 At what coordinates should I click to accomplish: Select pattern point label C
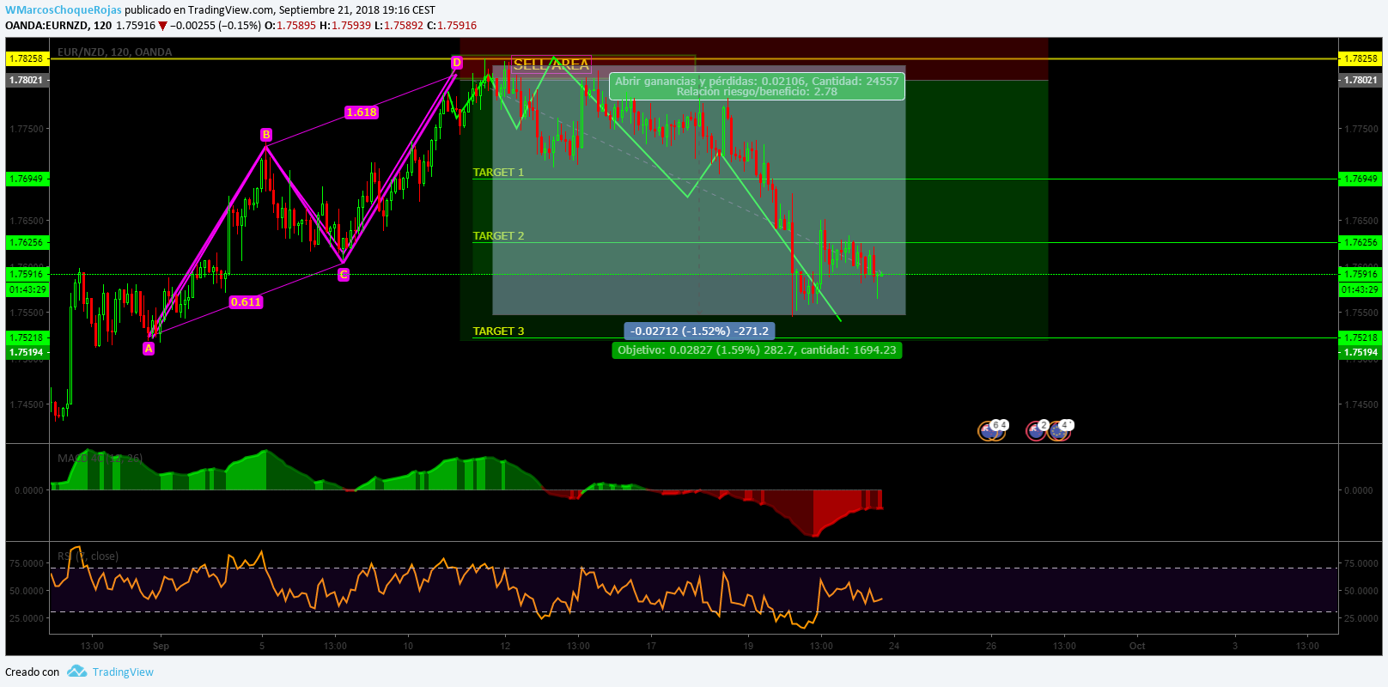[x=344, y=275]
